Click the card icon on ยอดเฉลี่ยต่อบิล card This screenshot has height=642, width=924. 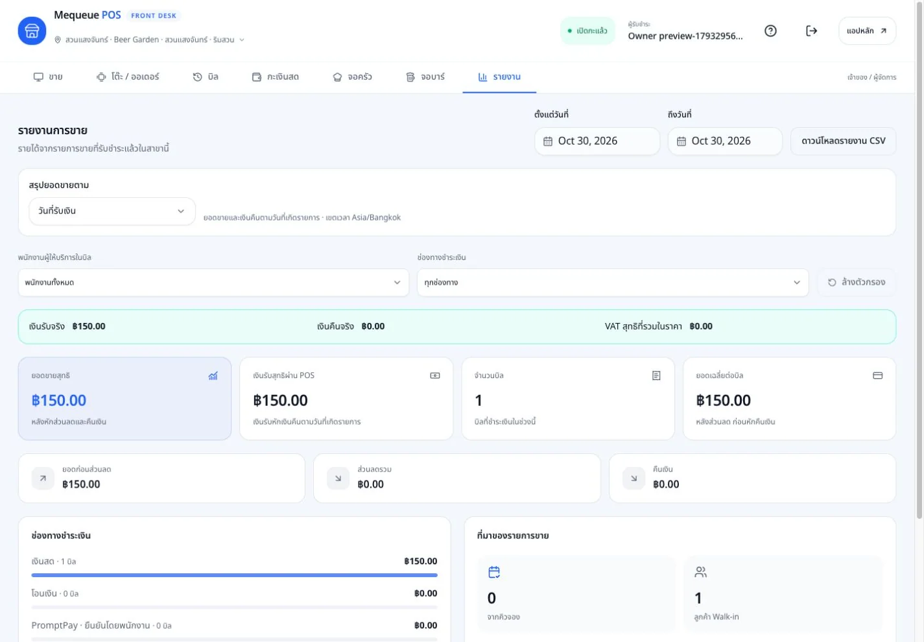[x=878, y=375]
